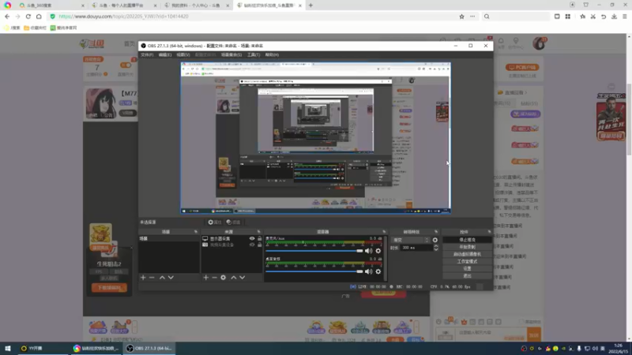Reload the page in the browser
Viewport: 632px width, 355px height.
click(x=28, y=17)
